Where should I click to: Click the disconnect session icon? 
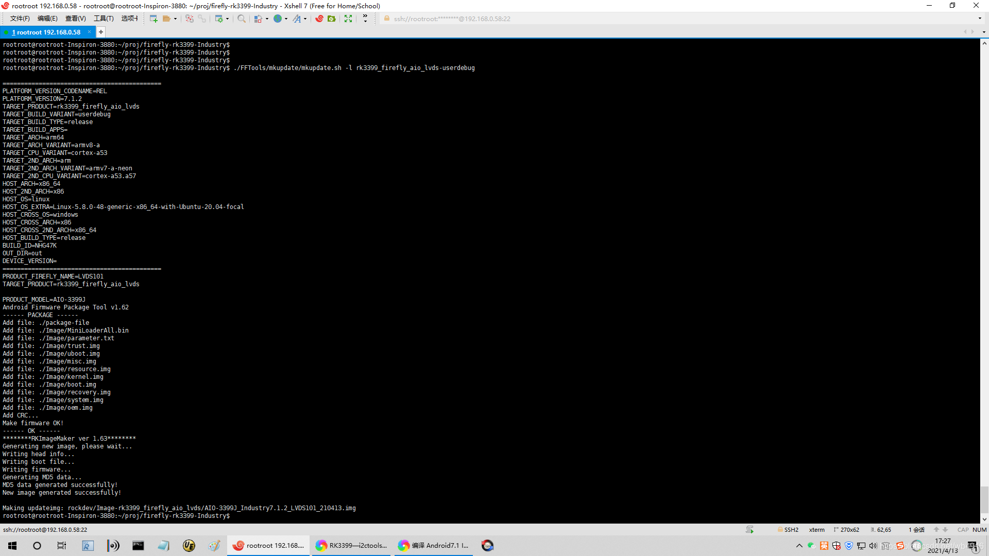tap(189, 19)
